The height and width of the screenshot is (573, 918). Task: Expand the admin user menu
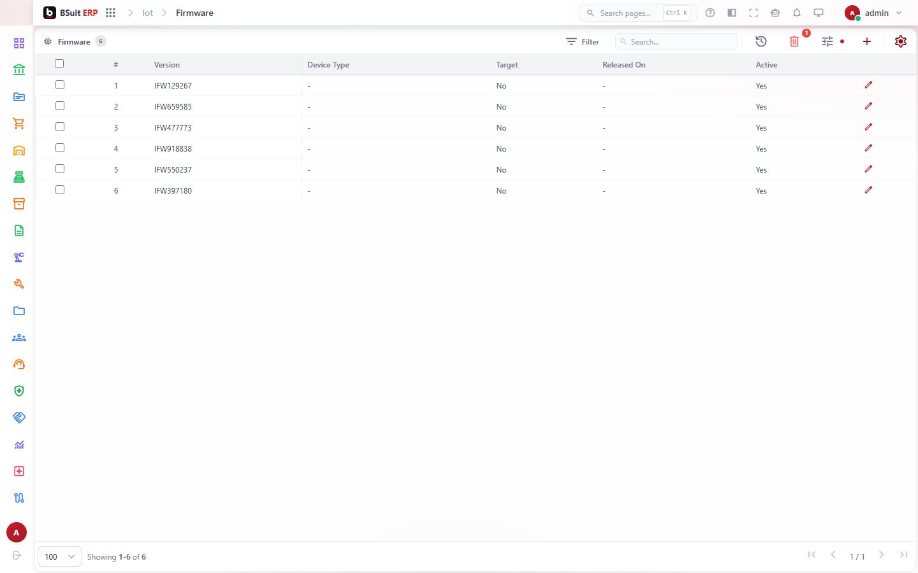873,13
